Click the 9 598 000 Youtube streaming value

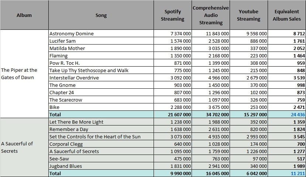(249, 33)
